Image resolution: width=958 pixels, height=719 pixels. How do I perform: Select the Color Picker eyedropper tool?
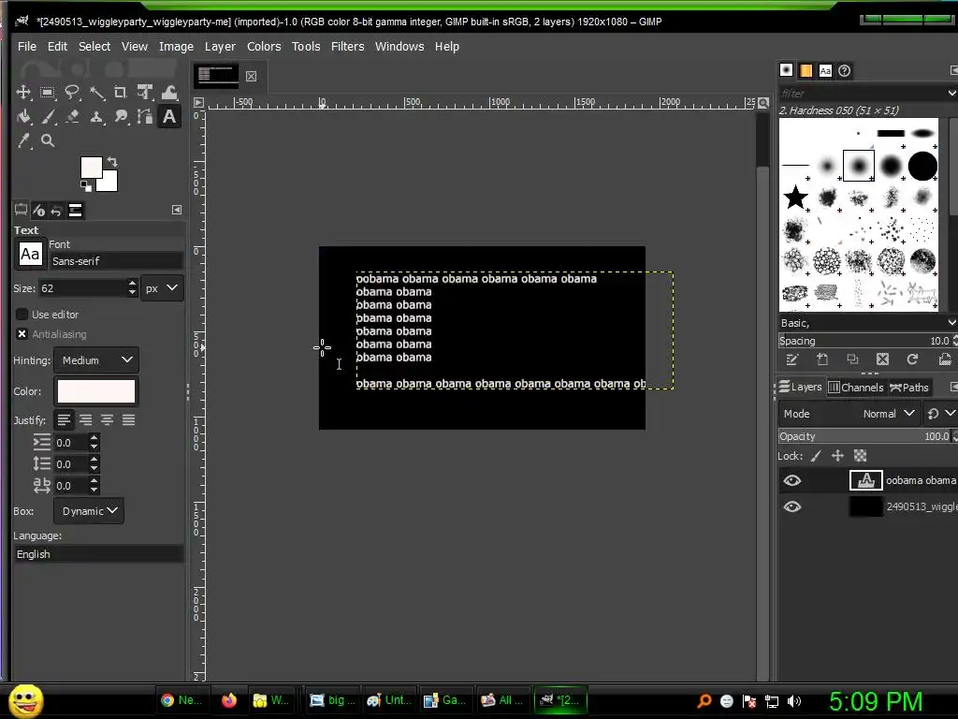[23, 140]
